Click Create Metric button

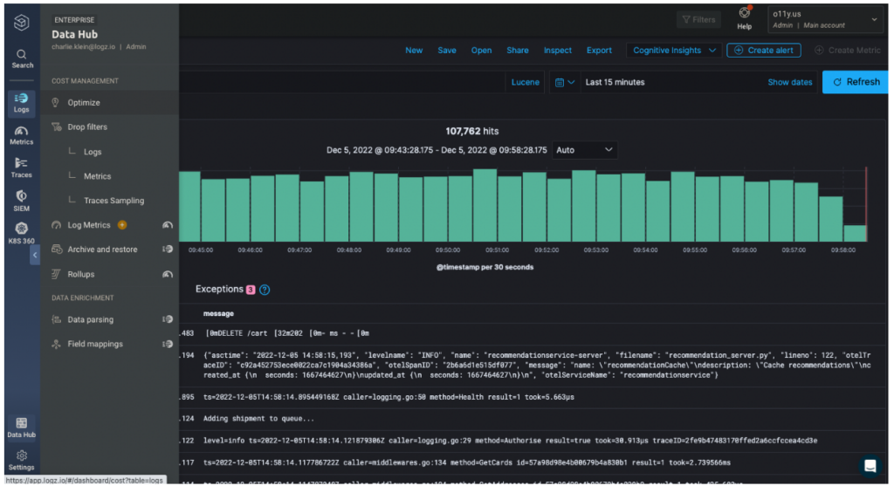coord(848,50)
